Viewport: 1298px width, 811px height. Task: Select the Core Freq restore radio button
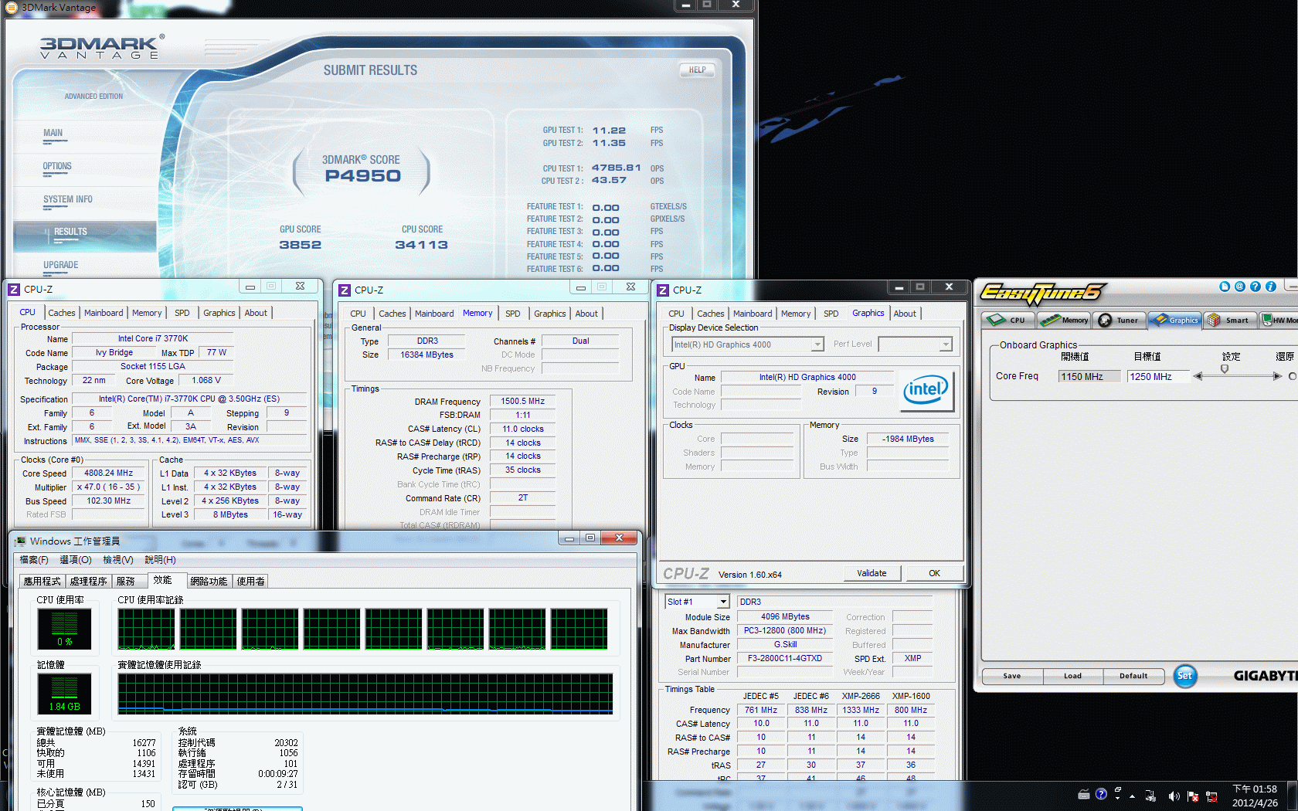(1293, 376)
